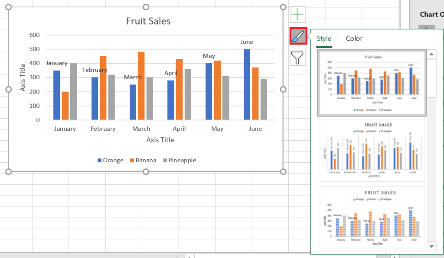This screenshot has width=444, height=258.
Task: Select the first chart style thumbnail
Action: 372,83
